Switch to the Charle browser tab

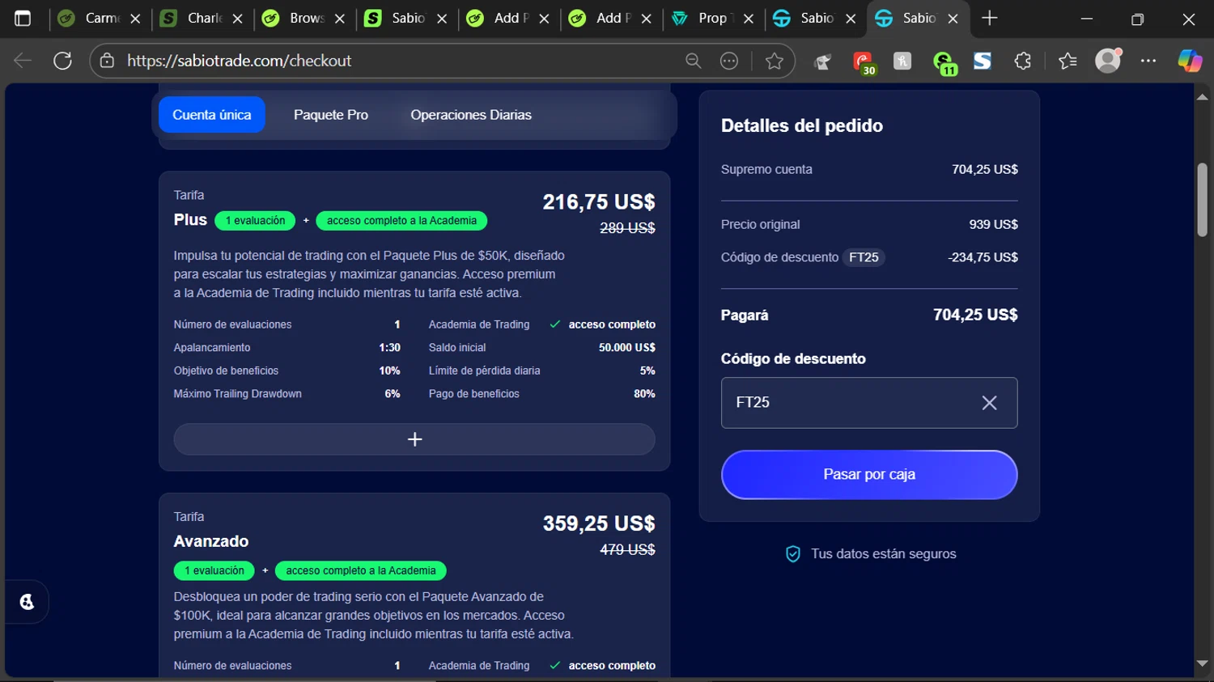point(203,19)
